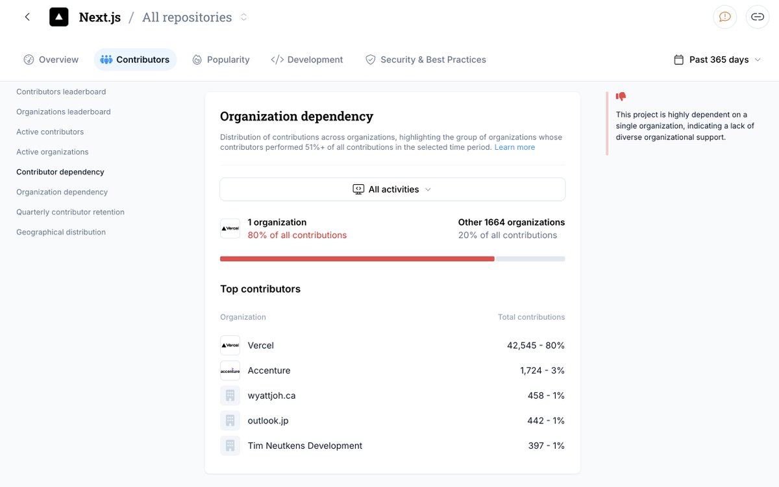The width and height of the screenshot is (779, 487).
Task: Go to Active contributors section
Action: 50,132
